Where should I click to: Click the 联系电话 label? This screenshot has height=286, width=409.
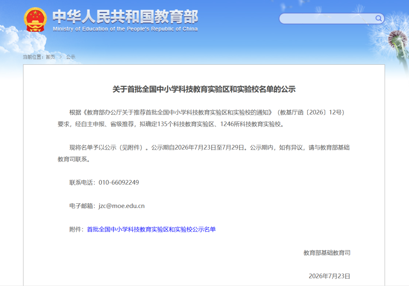pyautogui.click(x=82, y=183)
